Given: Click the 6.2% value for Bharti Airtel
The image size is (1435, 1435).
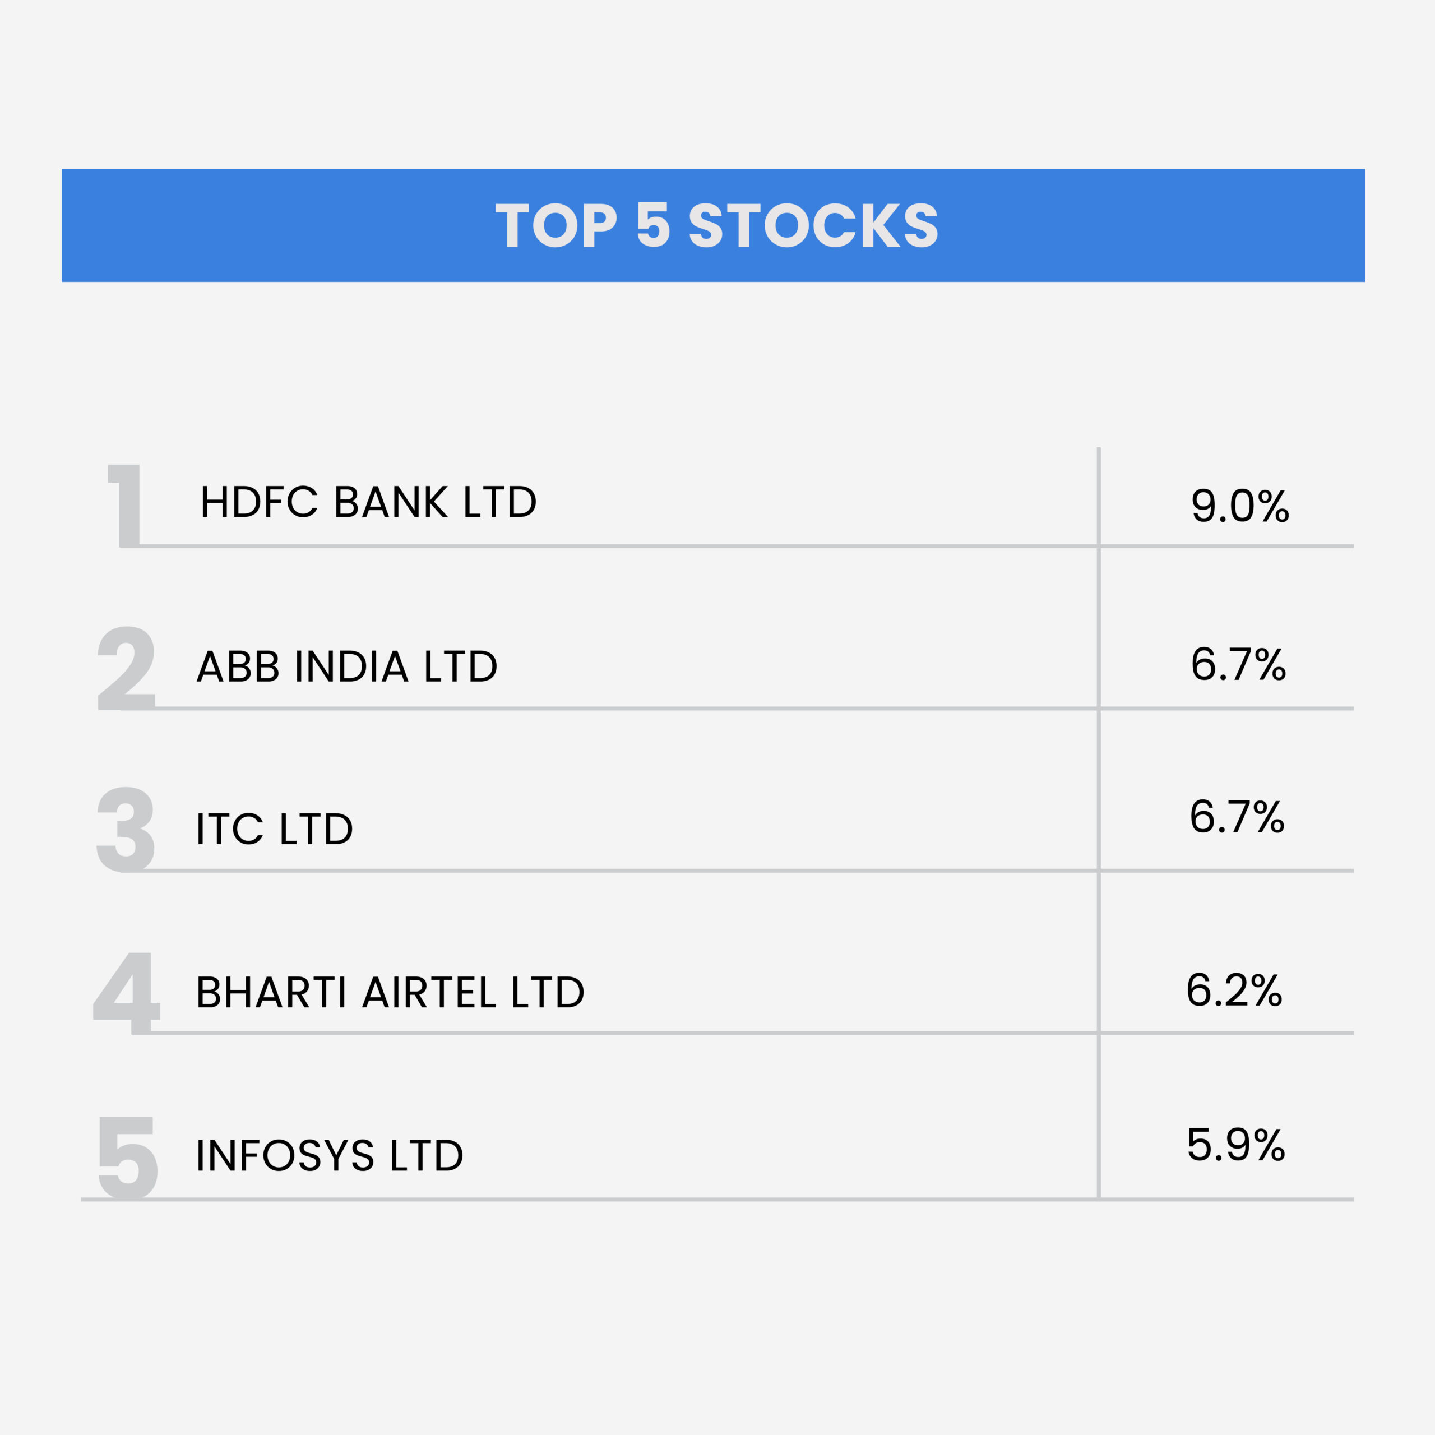Looking at the screenshot, I should click(x=1234, y=990).
